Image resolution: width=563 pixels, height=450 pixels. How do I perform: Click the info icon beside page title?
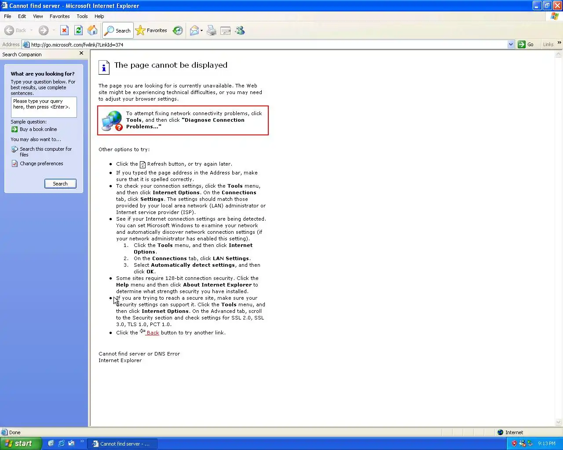(x=103, y=67)
